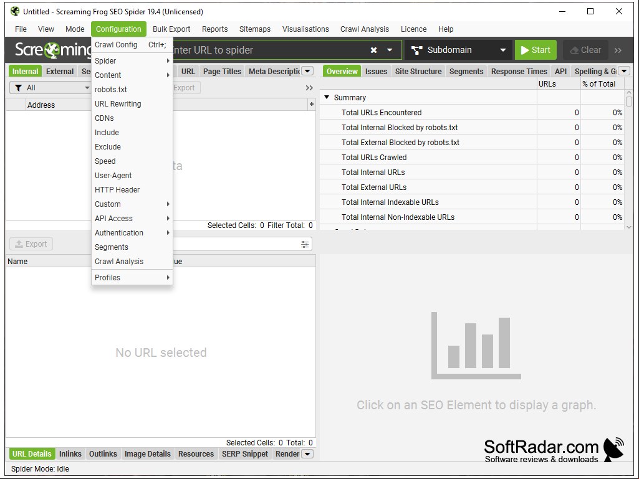The width and height of the screenshot is (639, 479).
Task: Select Segments in the Configuration menu
Action: pos(132,247)
